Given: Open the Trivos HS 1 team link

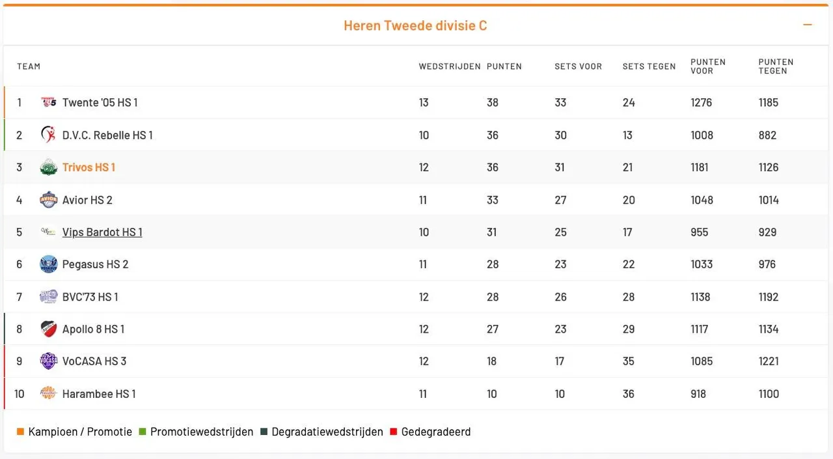Looking at the screenshot, I should 89,167.
